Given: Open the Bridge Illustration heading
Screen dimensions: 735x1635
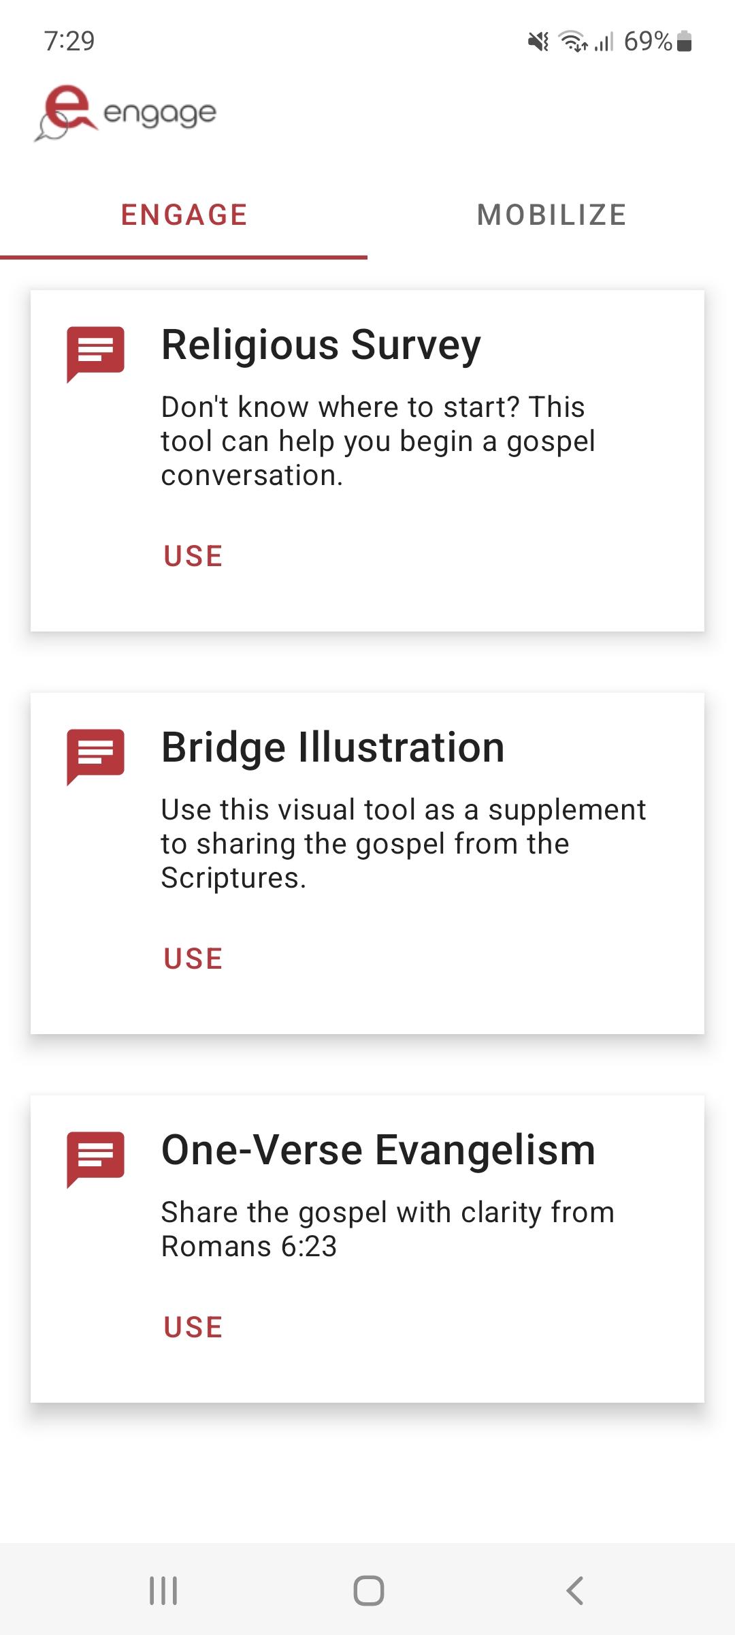Looking at the screenshot, I should coord(333,747).
